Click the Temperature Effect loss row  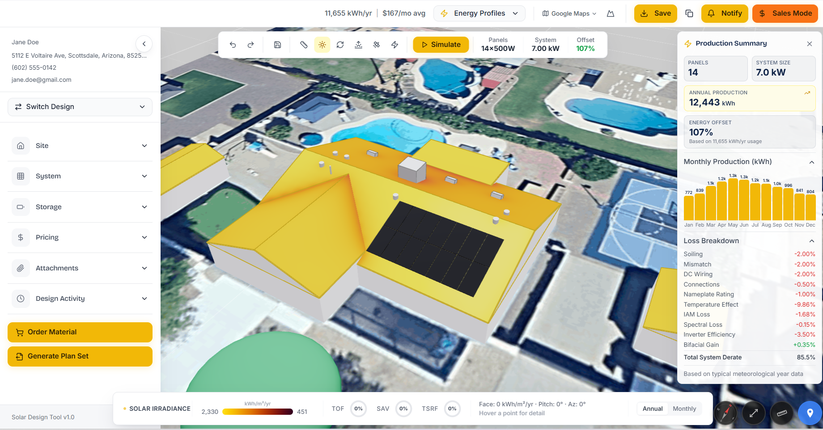[x=749, y=304]
